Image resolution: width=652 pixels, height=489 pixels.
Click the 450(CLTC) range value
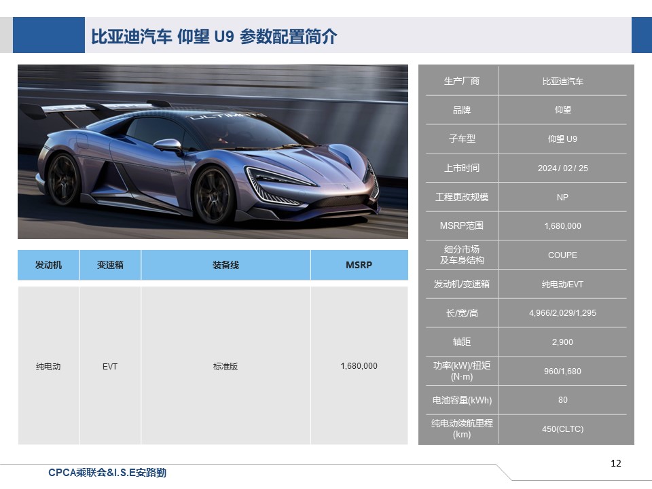tap(562, 429)
